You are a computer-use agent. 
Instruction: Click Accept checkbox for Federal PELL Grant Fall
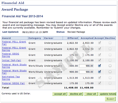tap(99, 43)
